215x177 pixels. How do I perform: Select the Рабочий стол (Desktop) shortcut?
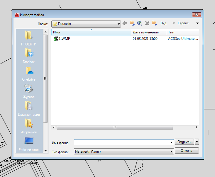[29, 144]
